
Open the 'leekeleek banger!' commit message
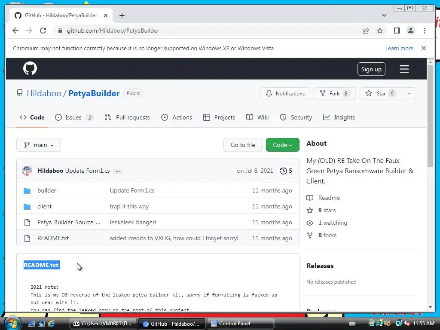tap(133, 223)
